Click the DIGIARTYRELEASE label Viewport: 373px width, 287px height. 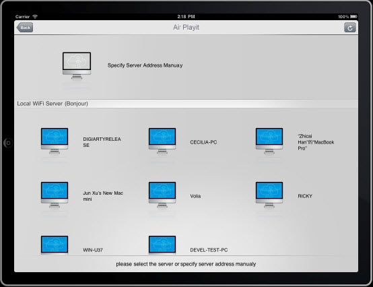(x=102, y=142)
